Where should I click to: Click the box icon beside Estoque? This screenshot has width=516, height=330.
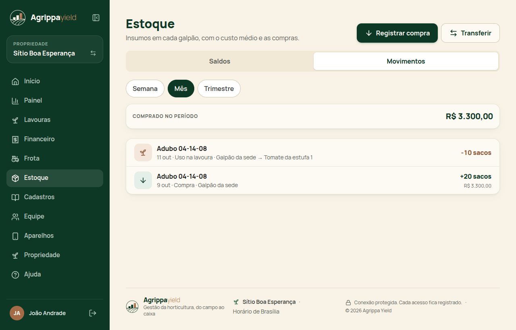(15, 178)
